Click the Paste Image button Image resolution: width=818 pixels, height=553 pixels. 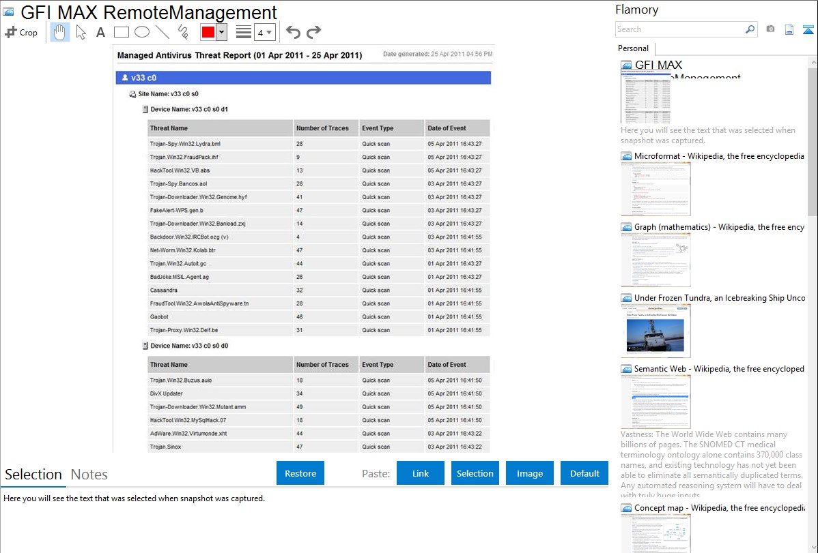pos(529,473)
